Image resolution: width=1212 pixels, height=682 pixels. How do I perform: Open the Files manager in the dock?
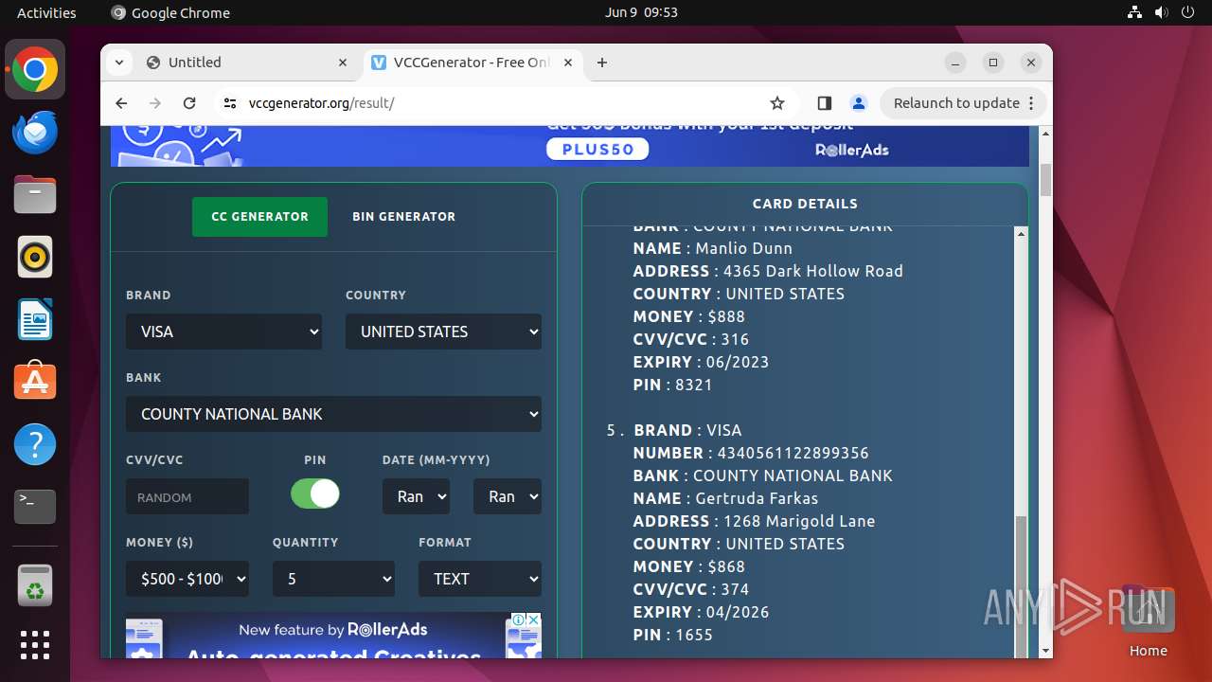coord(35,194)
